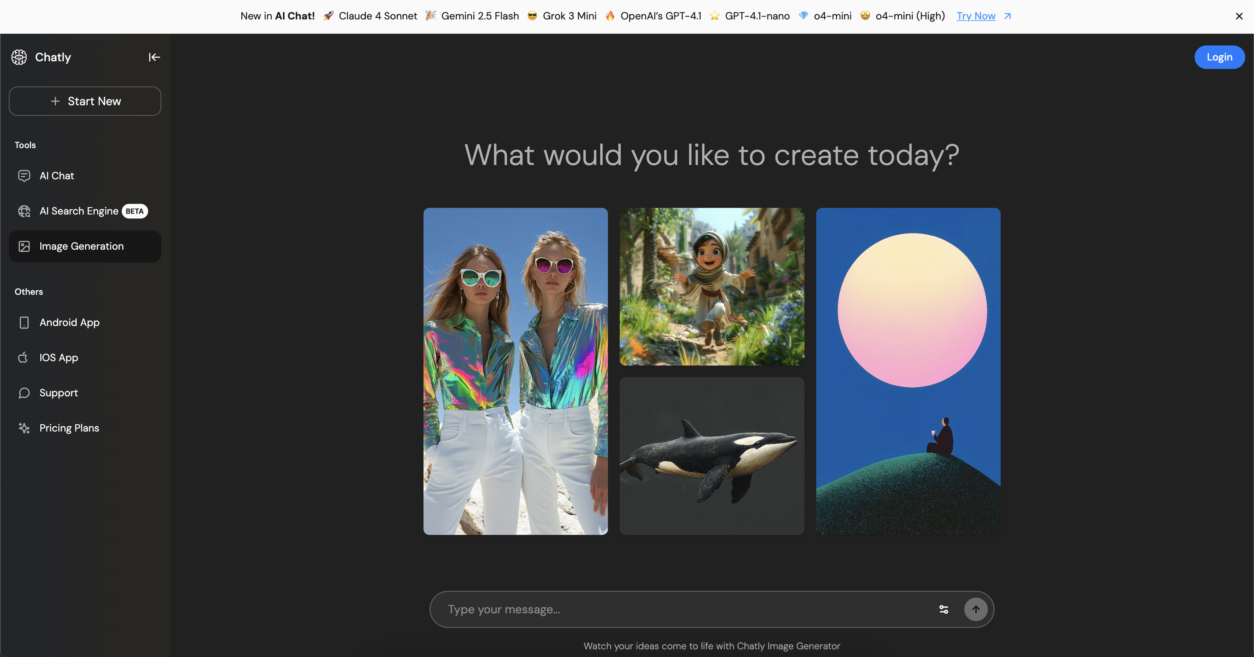Click the Pricing Plans sparkle icon
This screenshot has width=1254, height=657.
pyautogui.click(x=24, y=428)
